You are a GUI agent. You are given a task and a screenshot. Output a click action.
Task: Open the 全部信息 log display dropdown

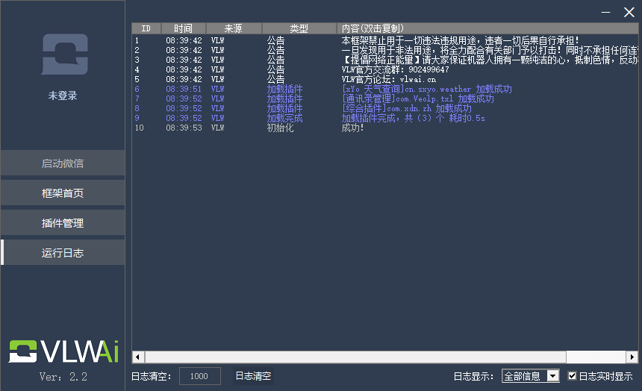(x=531, y=376)
